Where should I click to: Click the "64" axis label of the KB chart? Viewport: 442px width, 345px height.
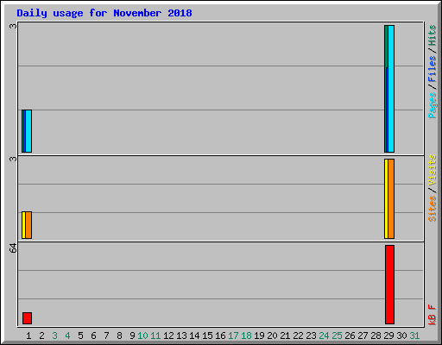13,248
